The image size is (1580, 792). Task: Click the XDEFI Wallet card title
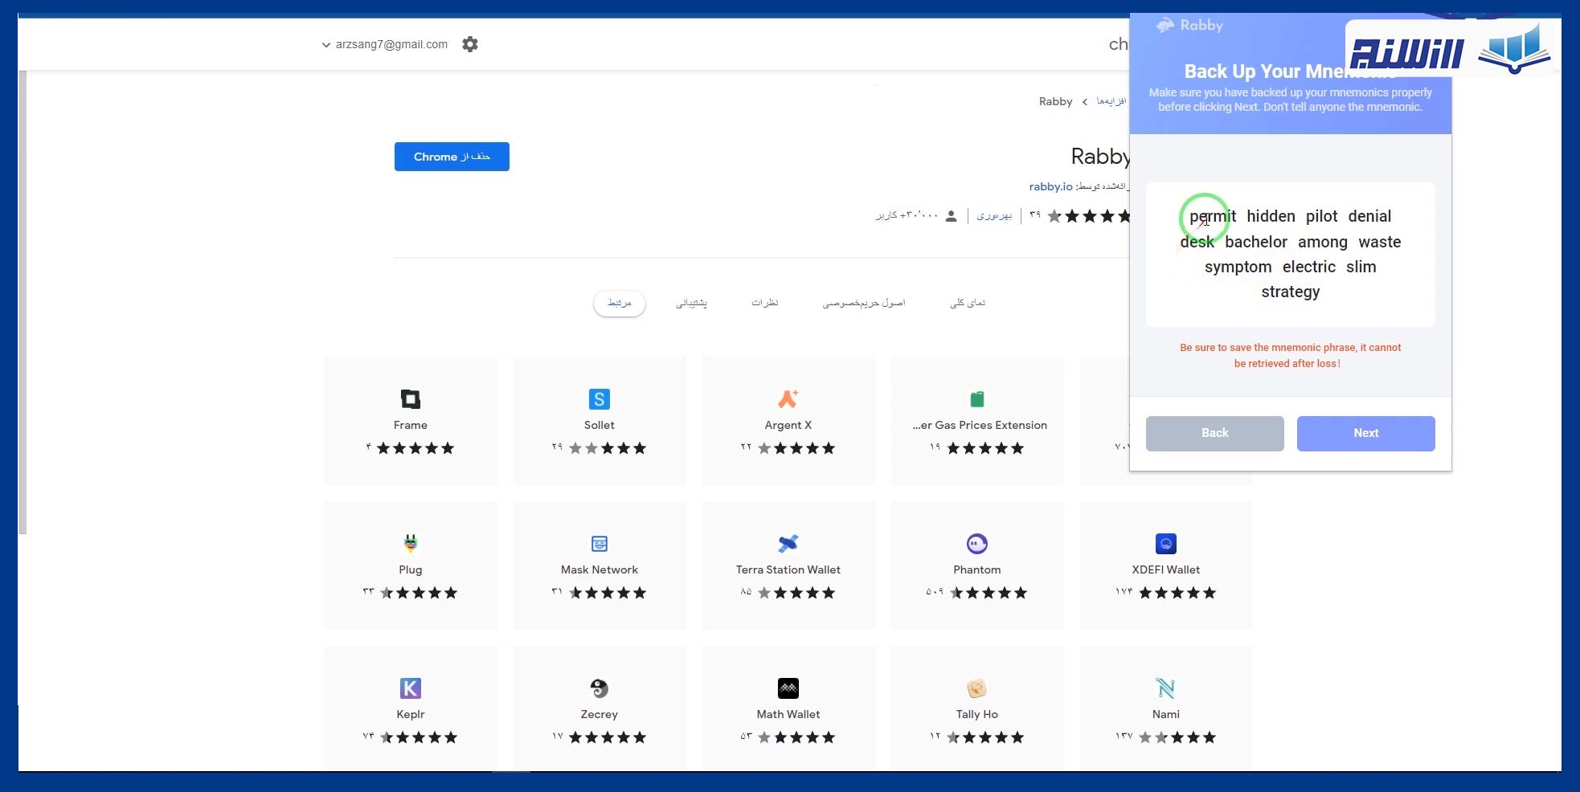pos(1166,570)
